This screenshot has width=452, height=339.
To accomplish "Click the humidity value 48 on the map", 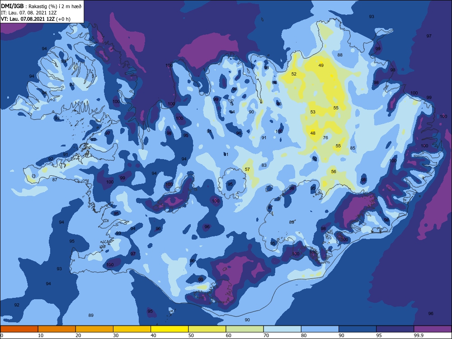I will point(313,133).
